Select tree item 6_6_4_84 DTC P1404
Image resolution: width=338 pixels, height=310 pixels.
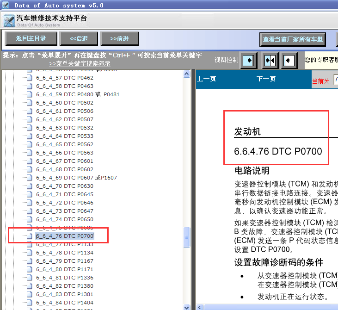point(65,303)
